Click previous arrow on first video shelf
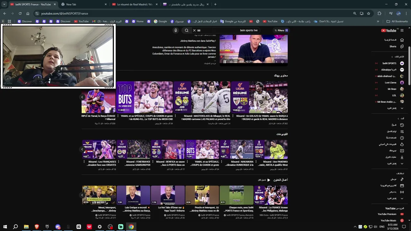Screen dimensions: 411x231 pyautogui.click(x=82, y=97)
